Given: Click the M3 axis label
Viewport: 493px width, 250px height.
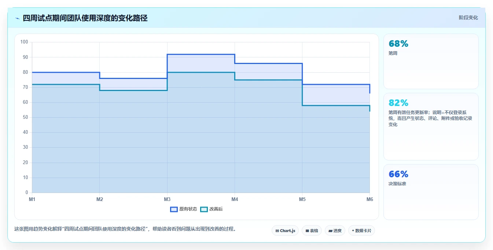Looking at the screenshot, I should 167,199.
